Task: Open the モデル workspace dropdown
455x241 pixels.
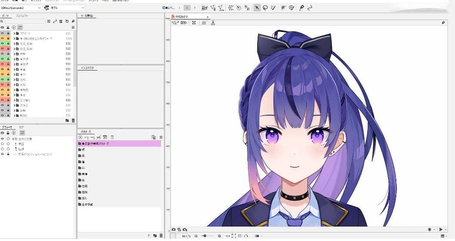Action: (64, 8)
